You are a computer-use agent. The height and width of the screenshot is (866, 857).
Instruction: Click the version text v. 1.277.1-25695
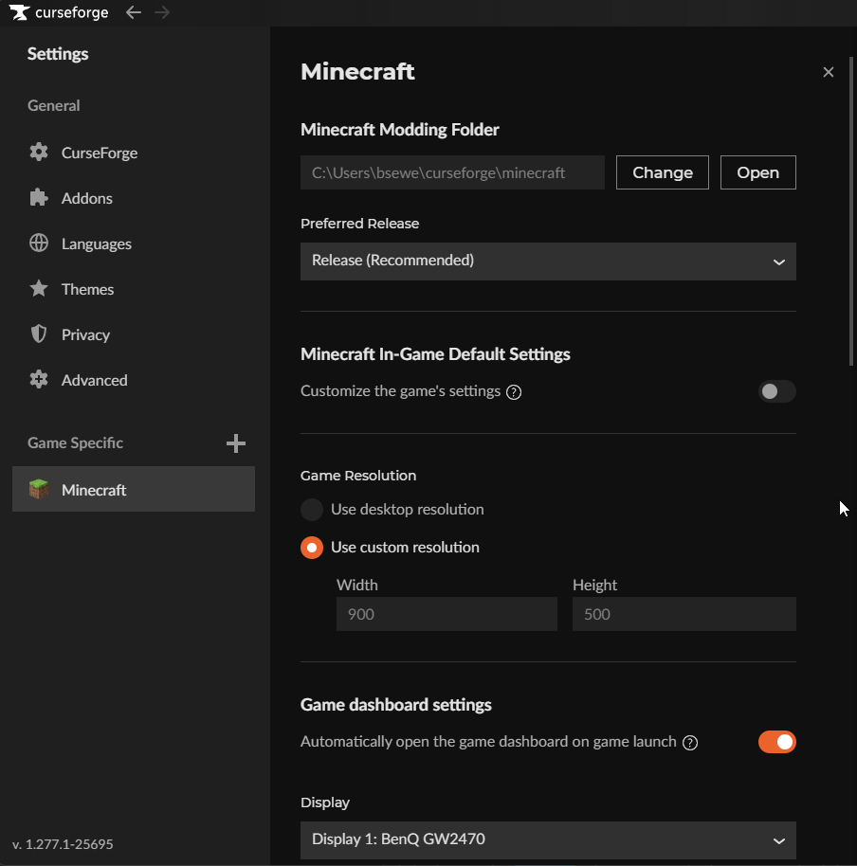click(63, 844)
